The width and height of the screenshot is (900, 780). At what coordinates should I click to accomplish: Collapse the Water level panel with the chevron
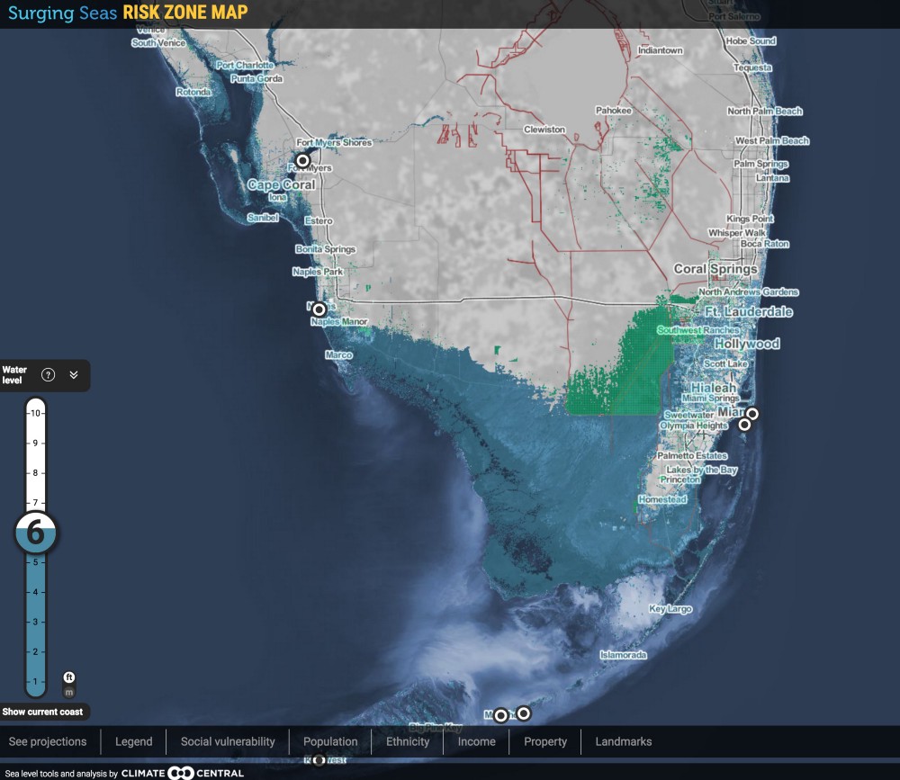pos(76,372)
